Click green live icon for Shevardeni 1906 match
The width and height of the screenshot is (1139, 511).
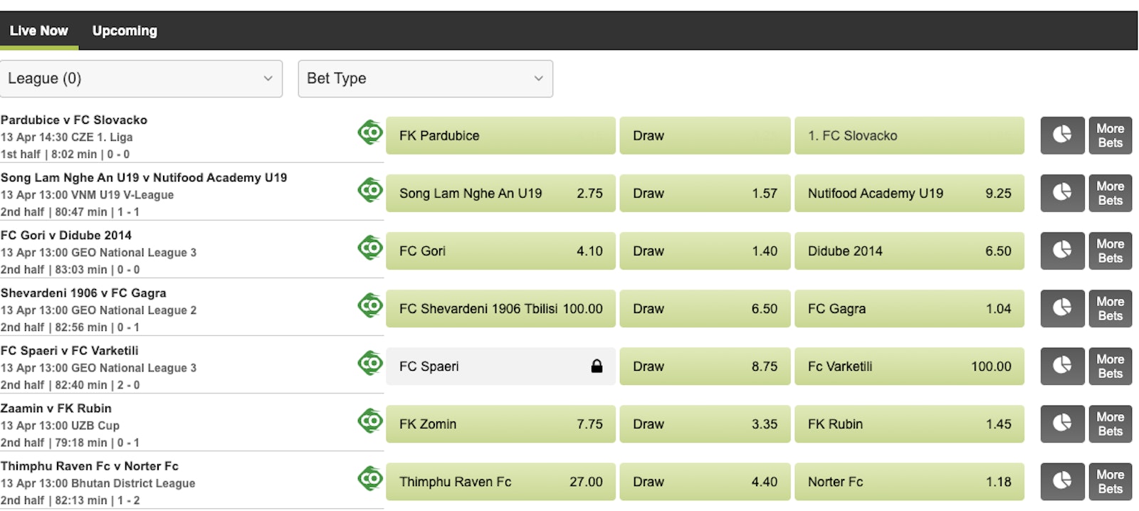(370, 305)
